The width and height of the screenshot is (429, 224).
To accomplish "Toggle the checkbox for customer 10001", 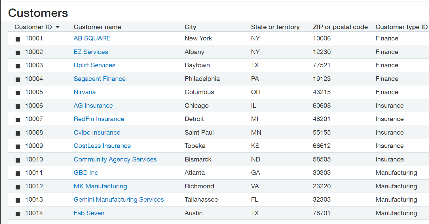I will click(18, 39).
